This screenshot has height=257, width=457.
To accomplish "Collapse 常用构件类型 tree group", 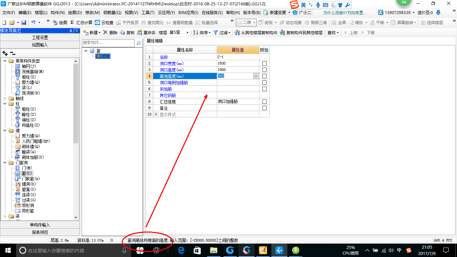I will click(x=5, y=61).
